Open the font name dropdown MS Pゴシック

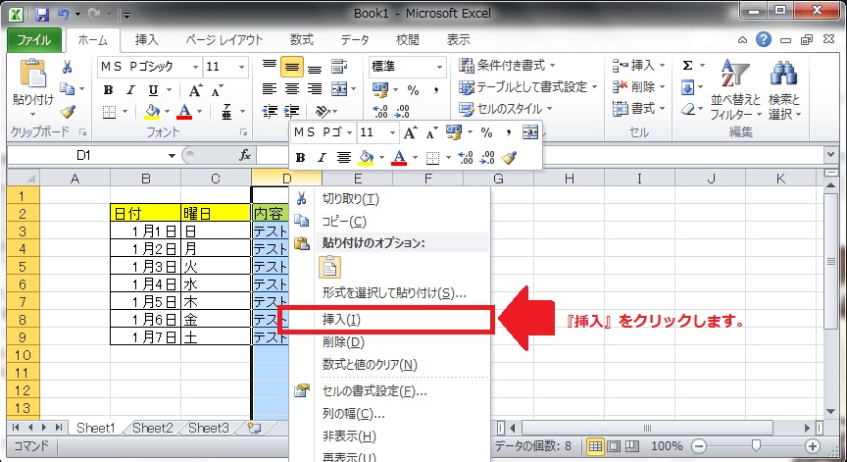pos(195,67)
